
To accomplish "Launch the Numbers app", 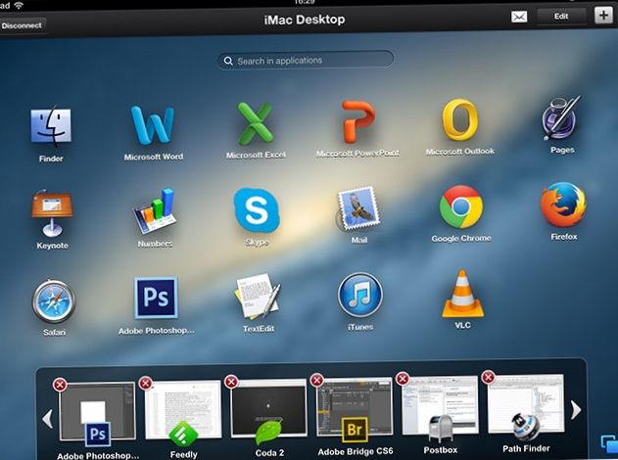I will [154, 211].
